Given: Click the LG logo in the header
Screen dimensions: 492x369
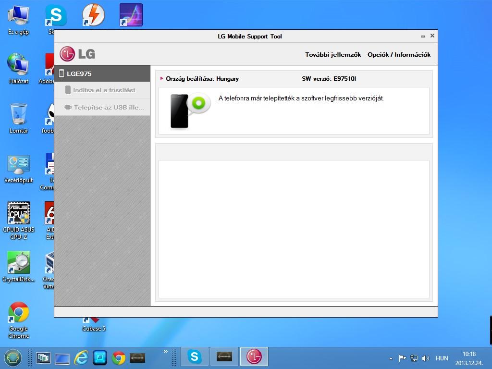Looking at the screenshot, I should 77,54.
